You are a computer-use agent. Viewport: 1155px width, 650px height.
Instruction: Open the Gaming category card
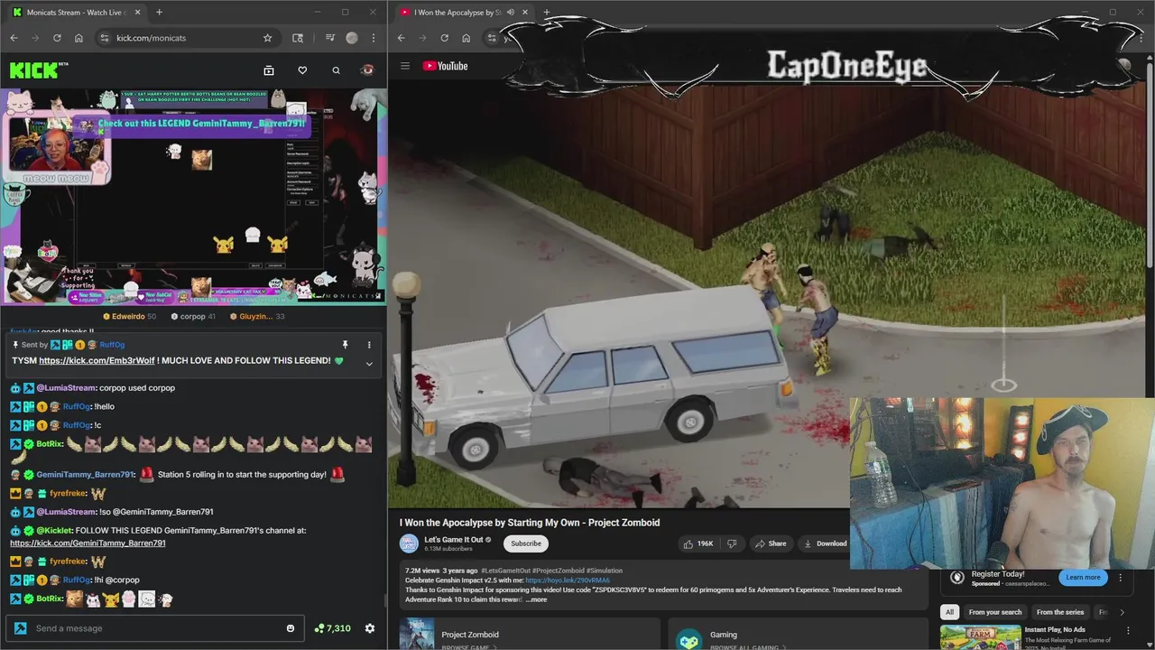tap(799, 635)
